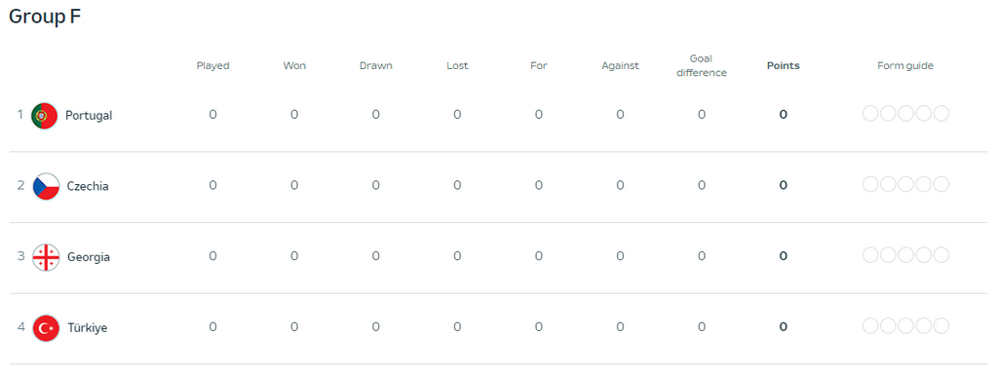The width and height of the screenshot is (998, 373).
Task: Click the Group F heading
Action: pyautogui.click(x=45, y=18)
